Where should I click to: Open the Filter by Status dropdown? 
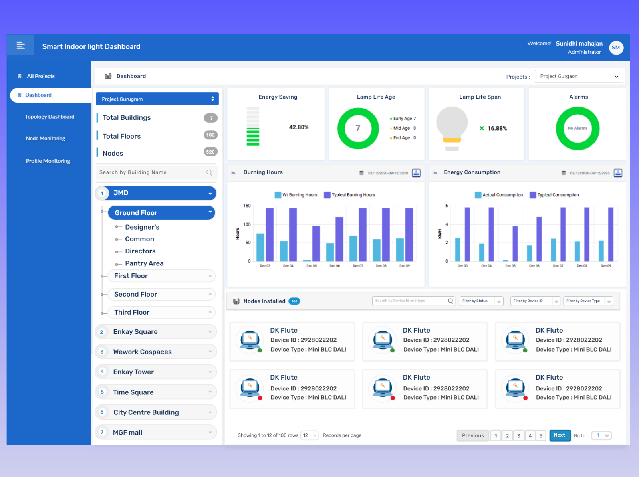click(x=481, y=301)
